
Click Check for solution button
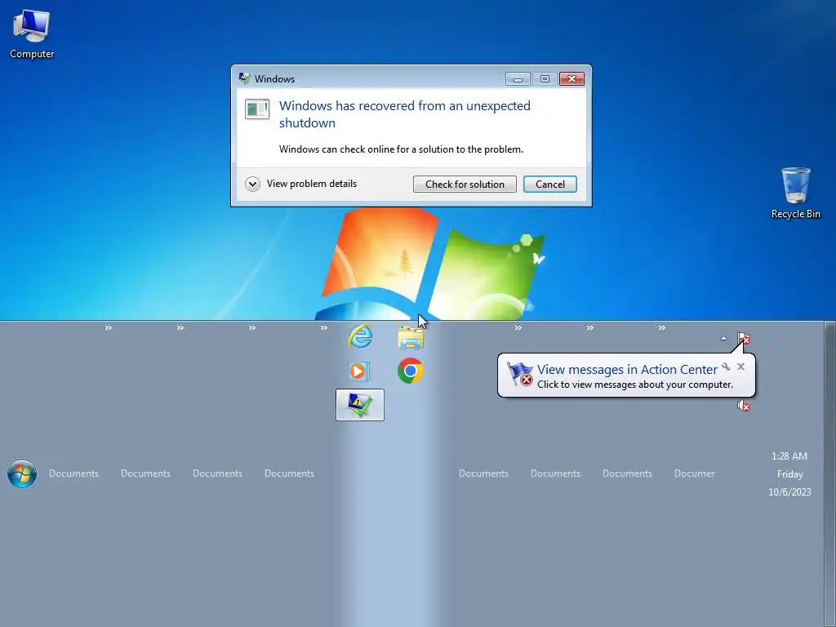tap(465, 184)
